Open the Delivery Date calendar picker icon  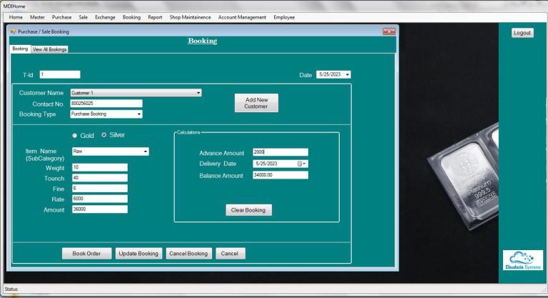tap(300, 164)
